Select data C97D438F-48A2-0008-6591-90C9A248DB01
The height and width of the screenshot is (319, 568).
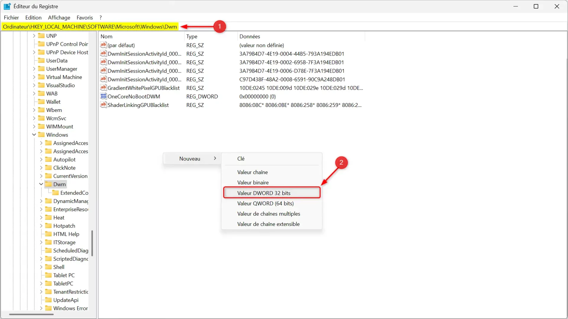pyautogui.click(x=292, y=79)
